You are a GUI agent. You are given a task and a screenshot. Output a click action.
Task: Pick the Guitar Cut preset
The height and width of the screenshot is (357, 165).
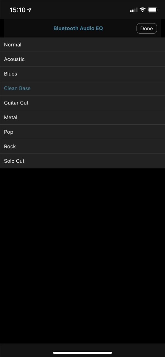point(82,103)
